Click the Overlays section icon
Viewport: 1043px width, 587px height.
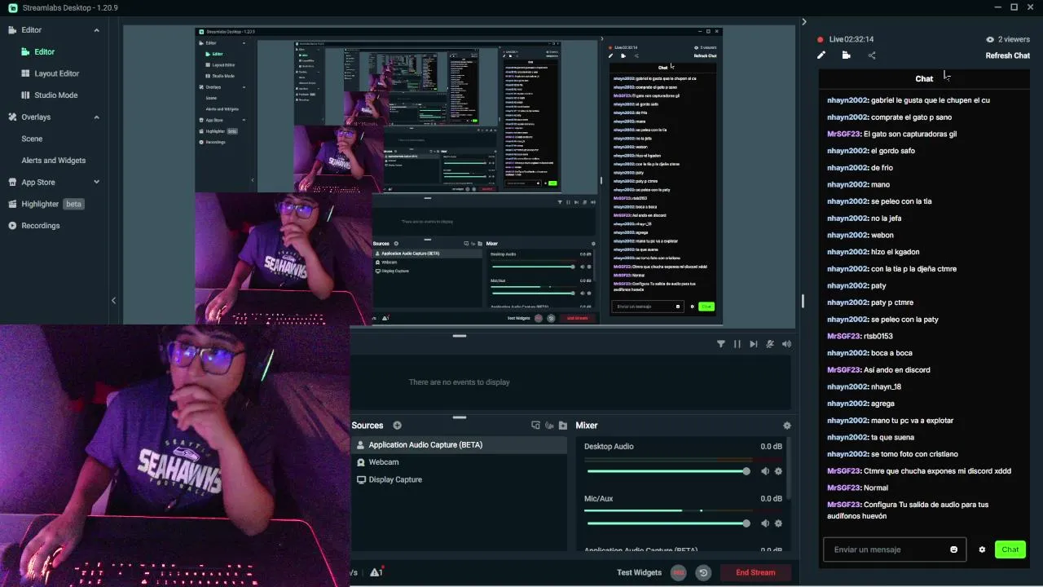click(12, 117)
